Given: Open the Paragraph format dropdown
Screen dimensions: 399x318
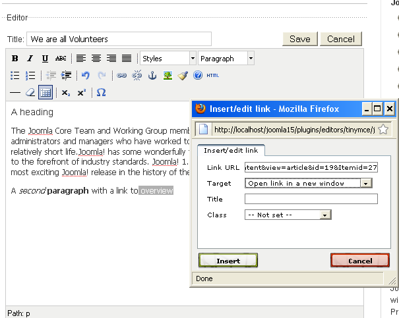Looking at the screenshot, I should (x=226, y=59).
